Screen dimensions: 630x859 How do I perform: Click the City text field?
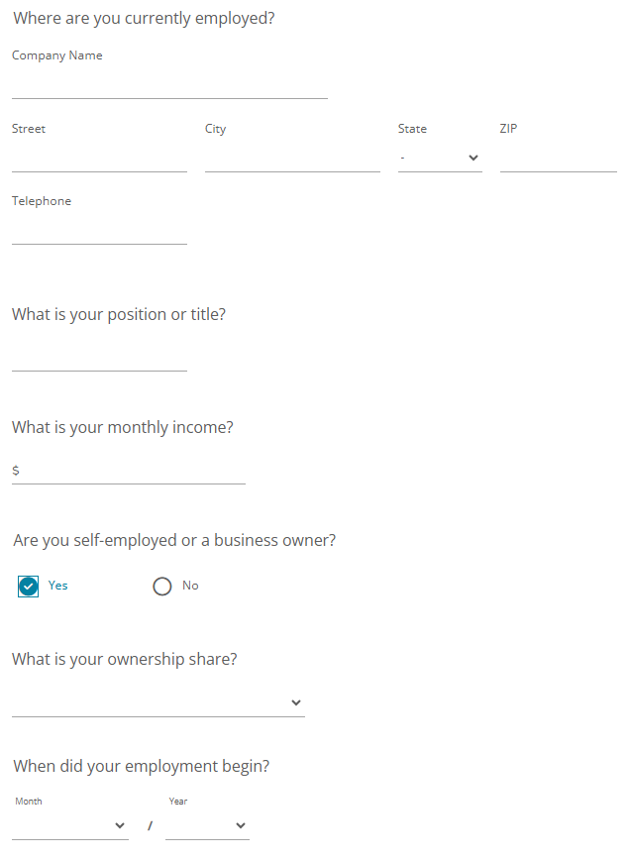[x=292, y=159]
